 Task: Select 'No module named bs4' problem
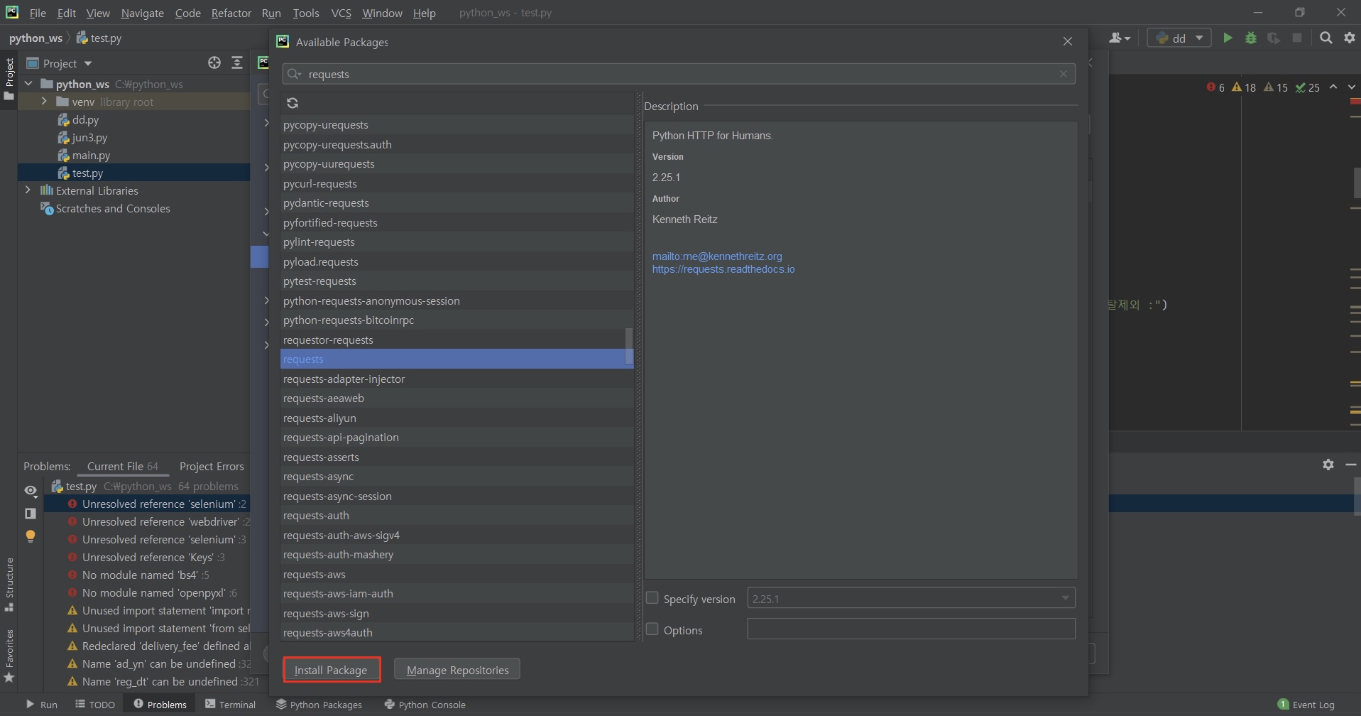coord(139,575)
